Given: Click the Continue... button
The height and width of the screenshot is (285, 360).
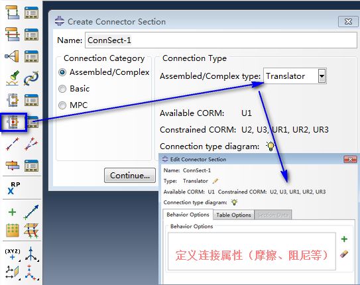Looking at the screenshot, I should pos(130,176).
